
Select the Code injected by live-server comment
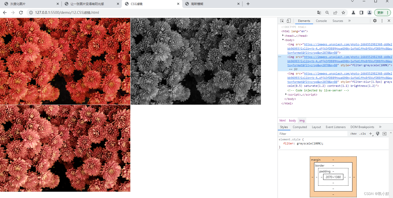[x=318, y=90]
